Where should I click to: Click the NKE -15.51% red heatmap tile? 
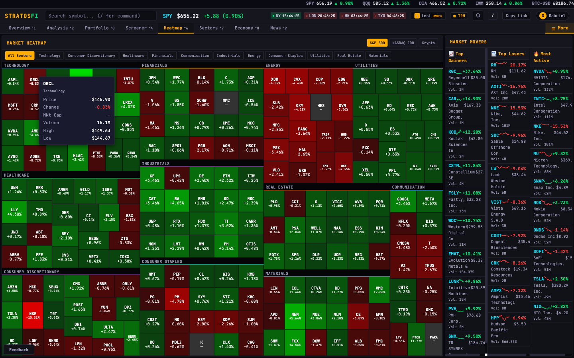point(33,315)
